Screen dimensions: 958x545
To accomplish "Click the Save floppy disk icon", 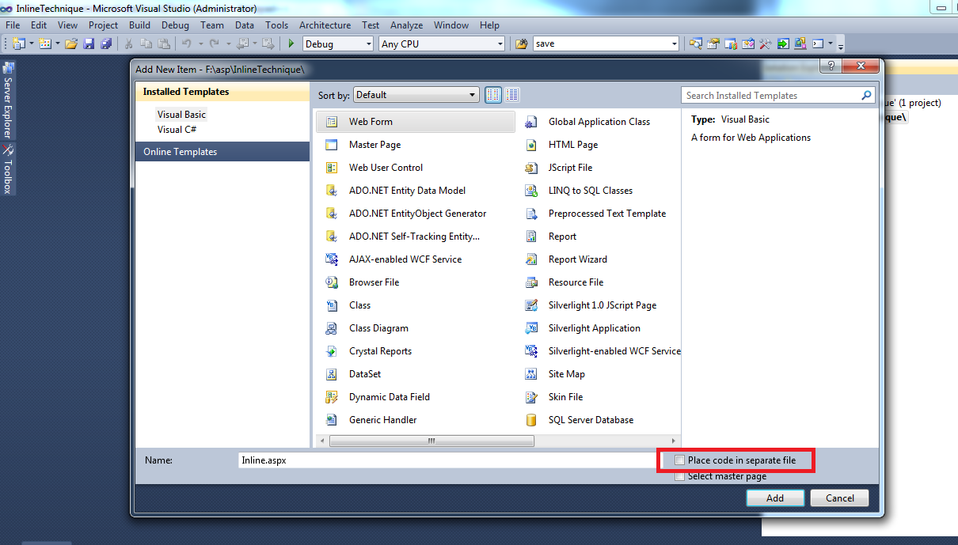I will coord(89,44).
